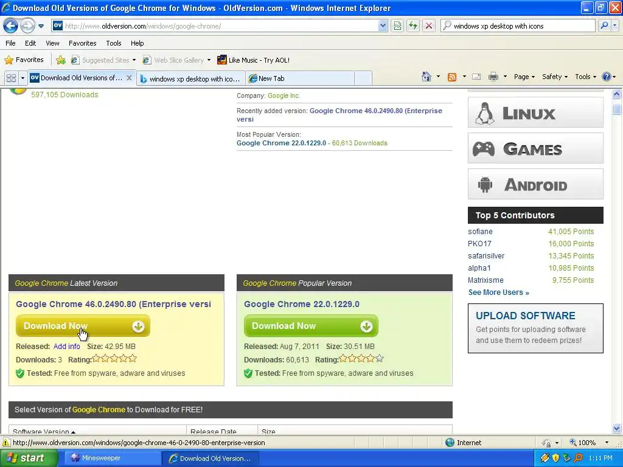
Task: Open the tab list dropdown arrow
Action: (23, 78)
